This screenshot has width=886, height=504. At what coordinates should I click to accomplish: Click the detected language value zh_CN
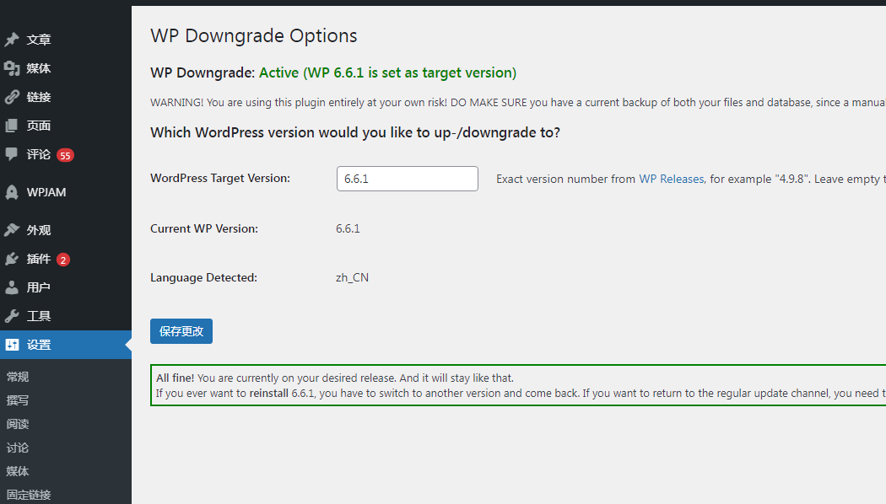click(x=352, y=277)
